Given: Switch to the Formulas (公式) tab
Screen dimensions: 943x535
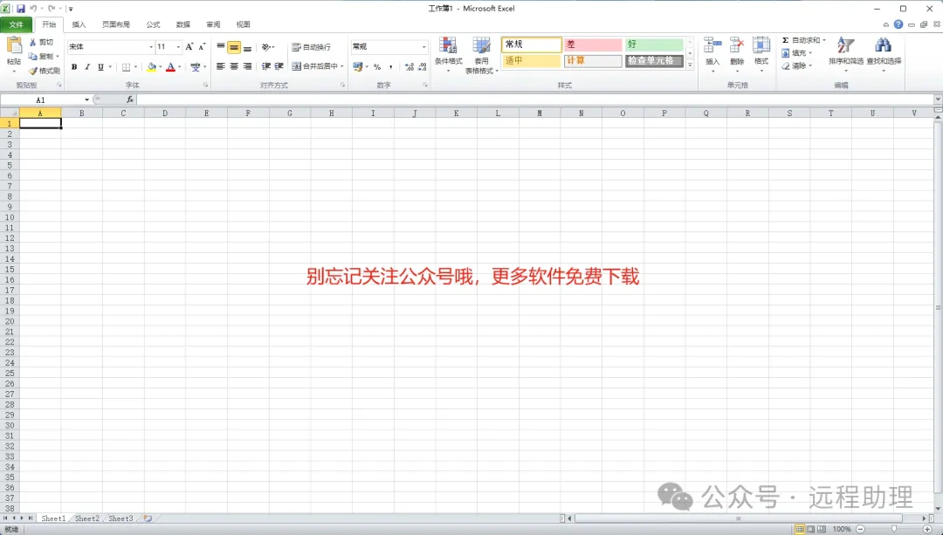Looking at the screenshot, I should [154, 24].
